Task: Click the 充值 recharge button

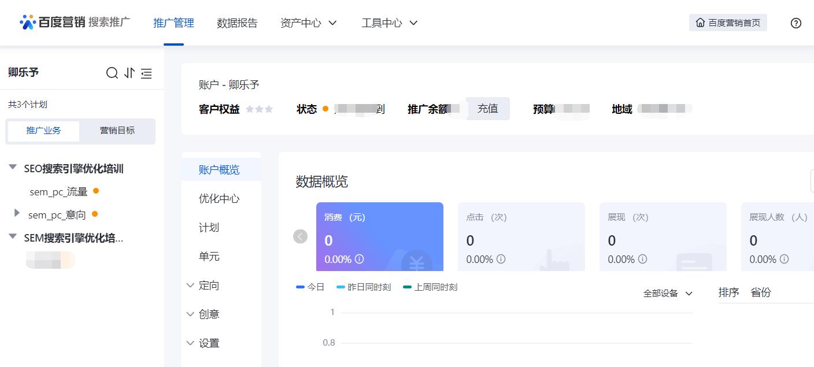Action: click(488, 109)
